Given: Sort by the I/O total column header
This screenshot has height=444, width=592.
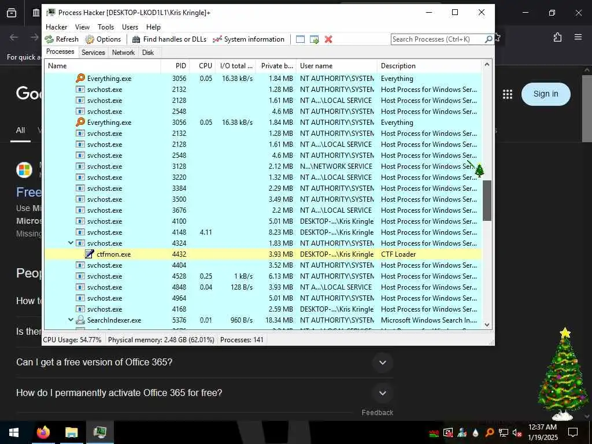Looking at the screenshot, I should (236, 66).
